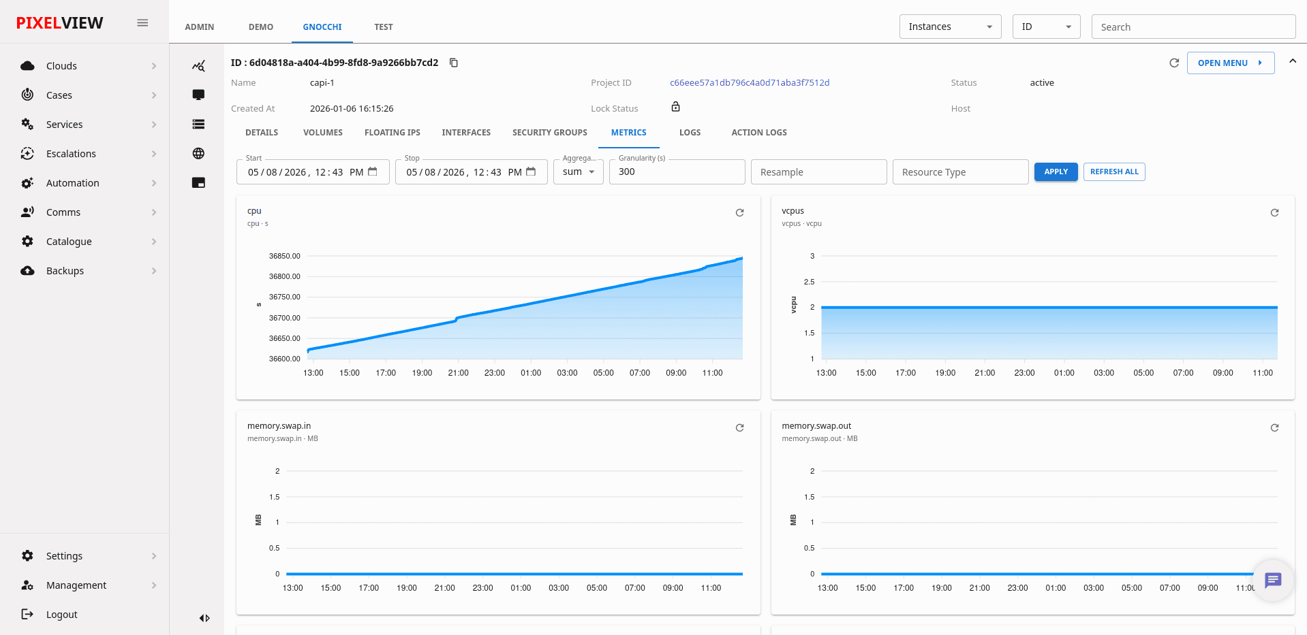
Task: Switch to the LOGS tab
Action: pos(690,133)
